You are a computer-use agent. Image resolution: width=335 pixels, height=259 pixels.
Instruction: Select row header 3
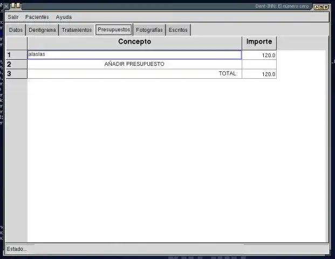pyautogui.click(x=17, y=74)
